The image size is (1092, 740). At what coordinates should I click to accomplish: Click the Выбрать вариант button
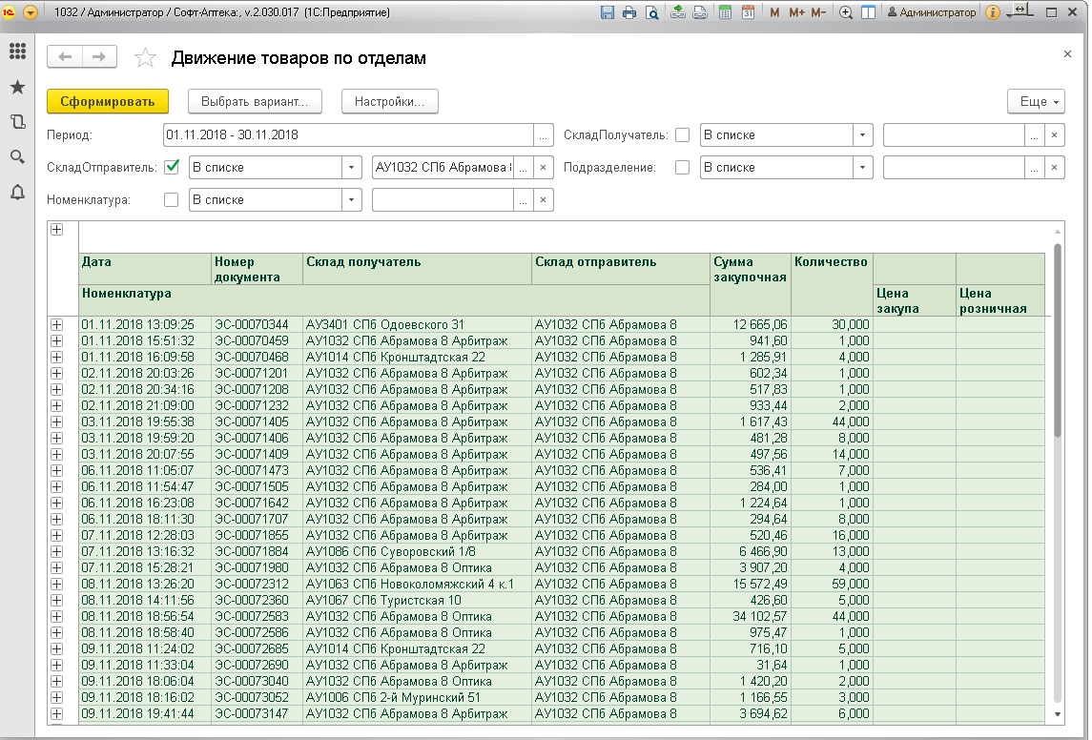(255, 101)
